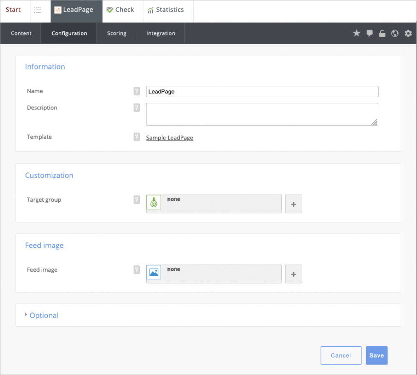Click the globe language icon
Screen dimensions: 417x375
coord(394,33)
